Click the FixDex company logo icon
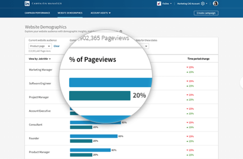243x159 pixels. point(159,4)
